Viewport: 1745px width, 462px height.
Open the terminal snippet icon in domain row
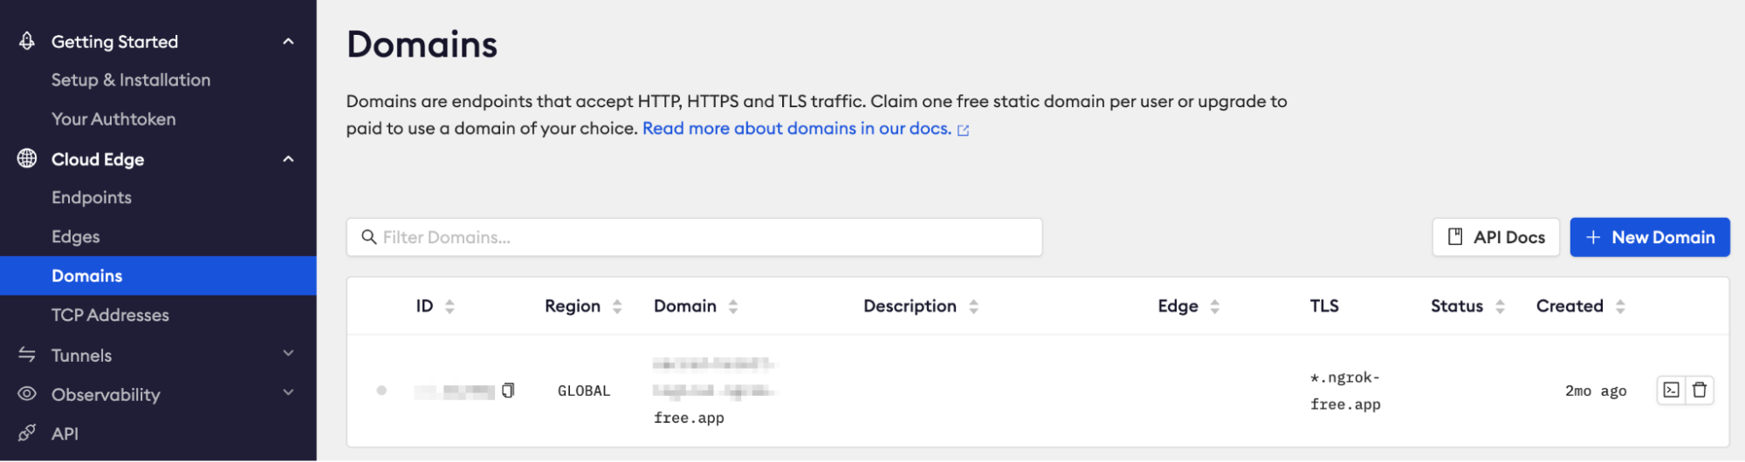[x=1671, y=390]
